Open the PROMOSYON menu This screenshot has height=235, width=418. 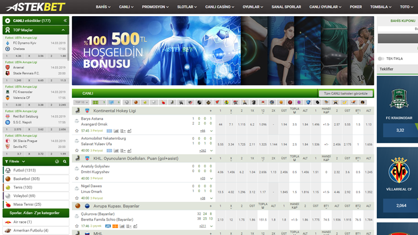(x=155, y=7)
